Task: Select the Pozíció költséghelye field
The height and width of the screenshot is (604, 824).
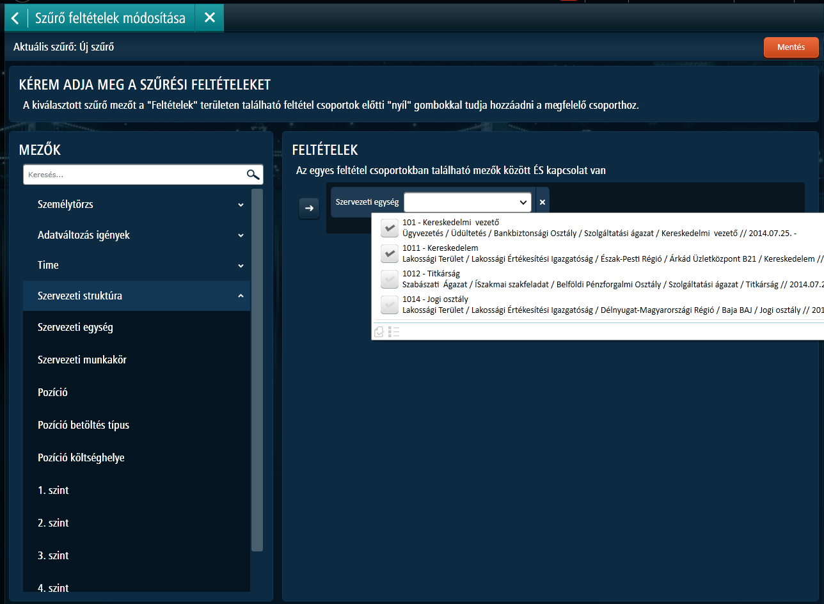Action: (81, 457)
